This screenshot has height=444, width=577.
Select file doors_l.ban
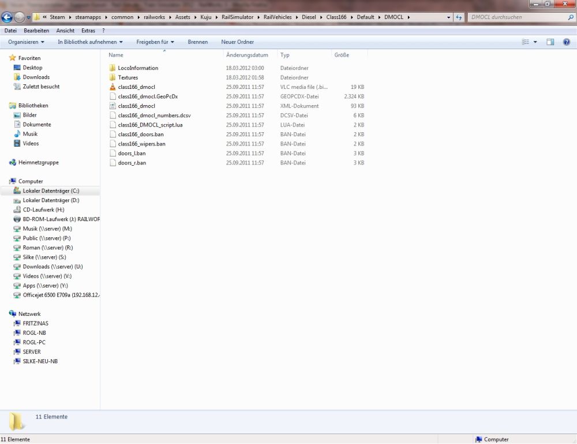132,154
